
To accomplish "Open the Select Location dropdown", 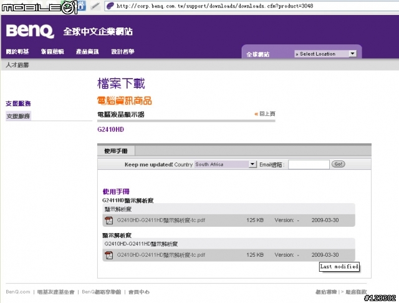I will 325,54.
